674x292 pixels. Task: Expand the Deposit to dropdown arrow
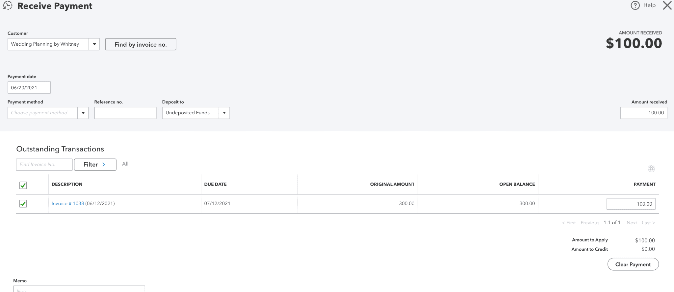click(224, 113)
